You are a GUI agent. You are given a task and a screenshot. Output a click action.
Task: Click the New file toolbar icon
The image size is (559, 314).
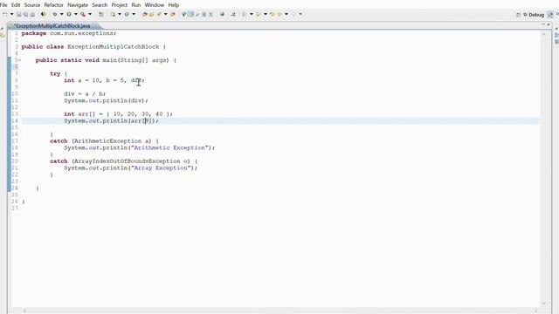(x=5, y=14)
